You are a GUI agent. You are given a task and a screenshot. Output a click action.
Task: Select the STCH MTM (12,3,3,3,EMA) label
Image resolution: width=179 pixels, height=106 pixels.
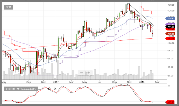pyautogui.click(x=21, y=89)
